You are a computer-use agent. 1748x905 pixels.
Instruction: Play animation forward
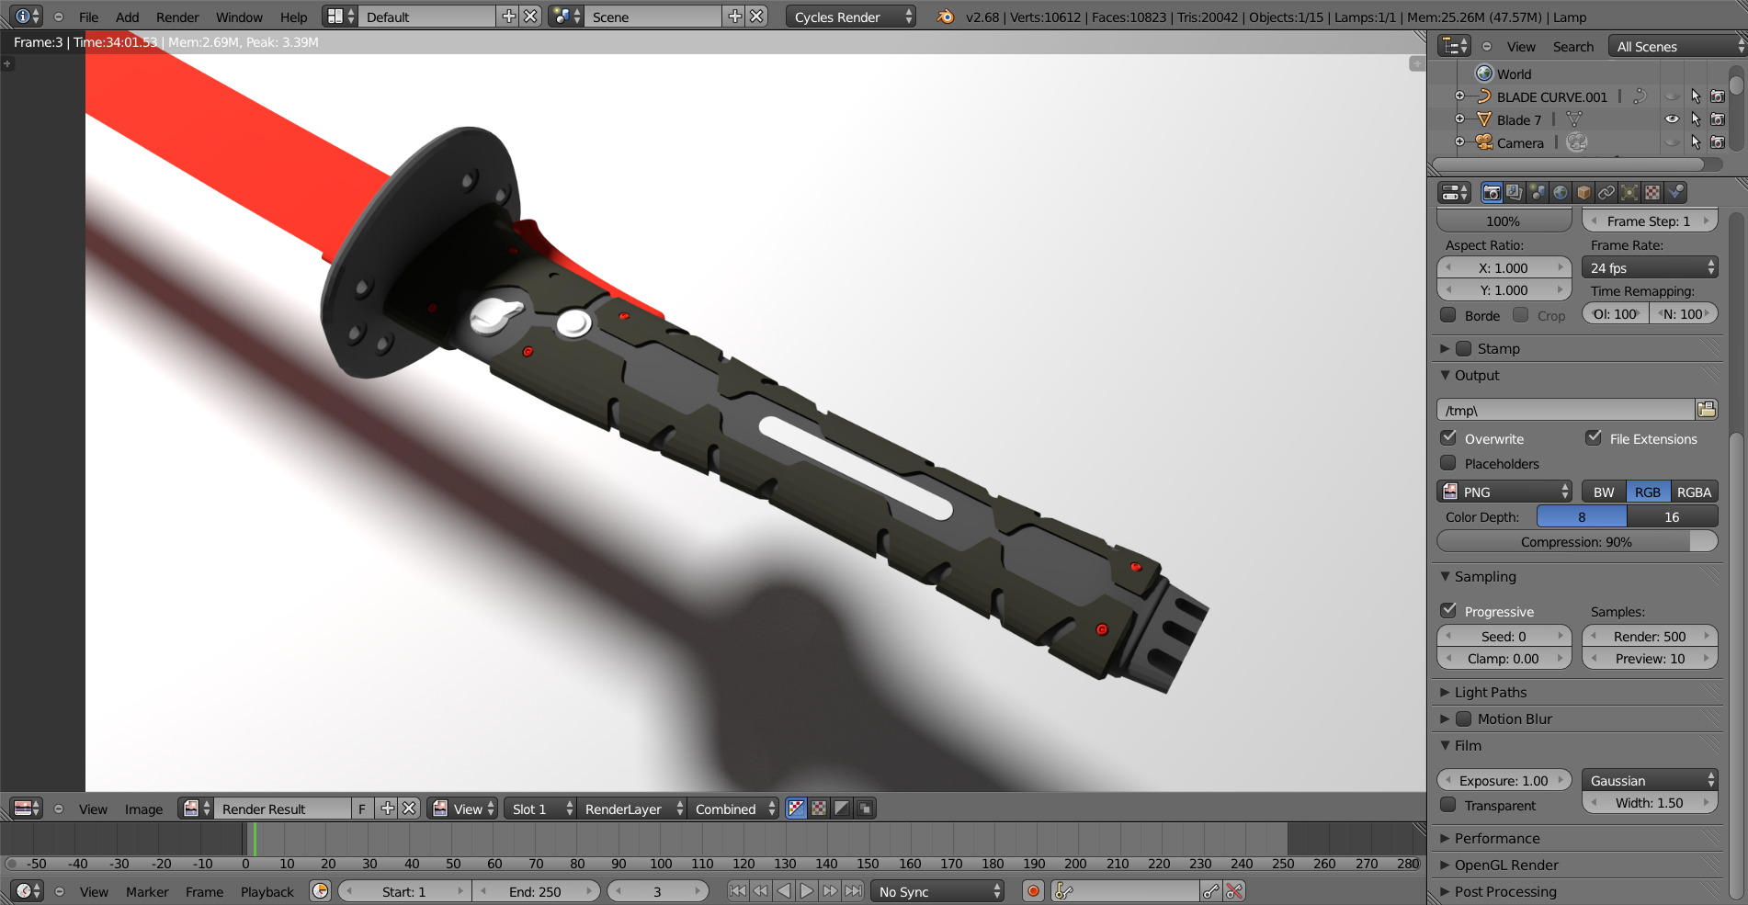pos(807,891)
